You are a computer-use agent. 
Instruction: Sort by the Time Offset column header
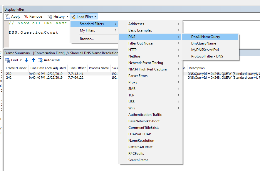point(78,68)
